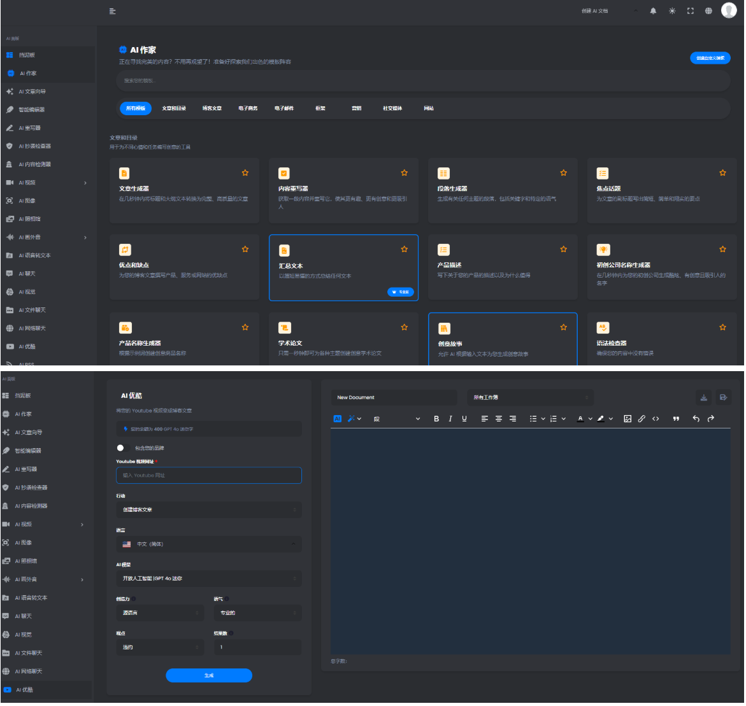Click the blue button beside the AI 作家 heading
Screen dimensions: 746x706
pos(710,58)
